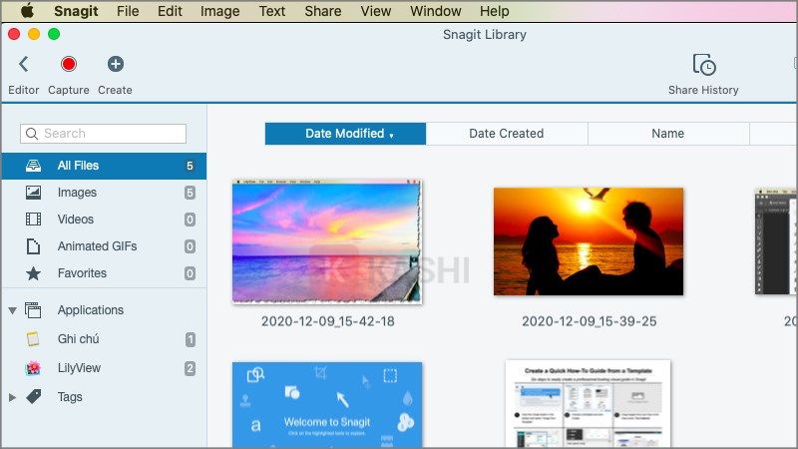
Task: Click the red Capture button
Action: (x=69, y=64)
